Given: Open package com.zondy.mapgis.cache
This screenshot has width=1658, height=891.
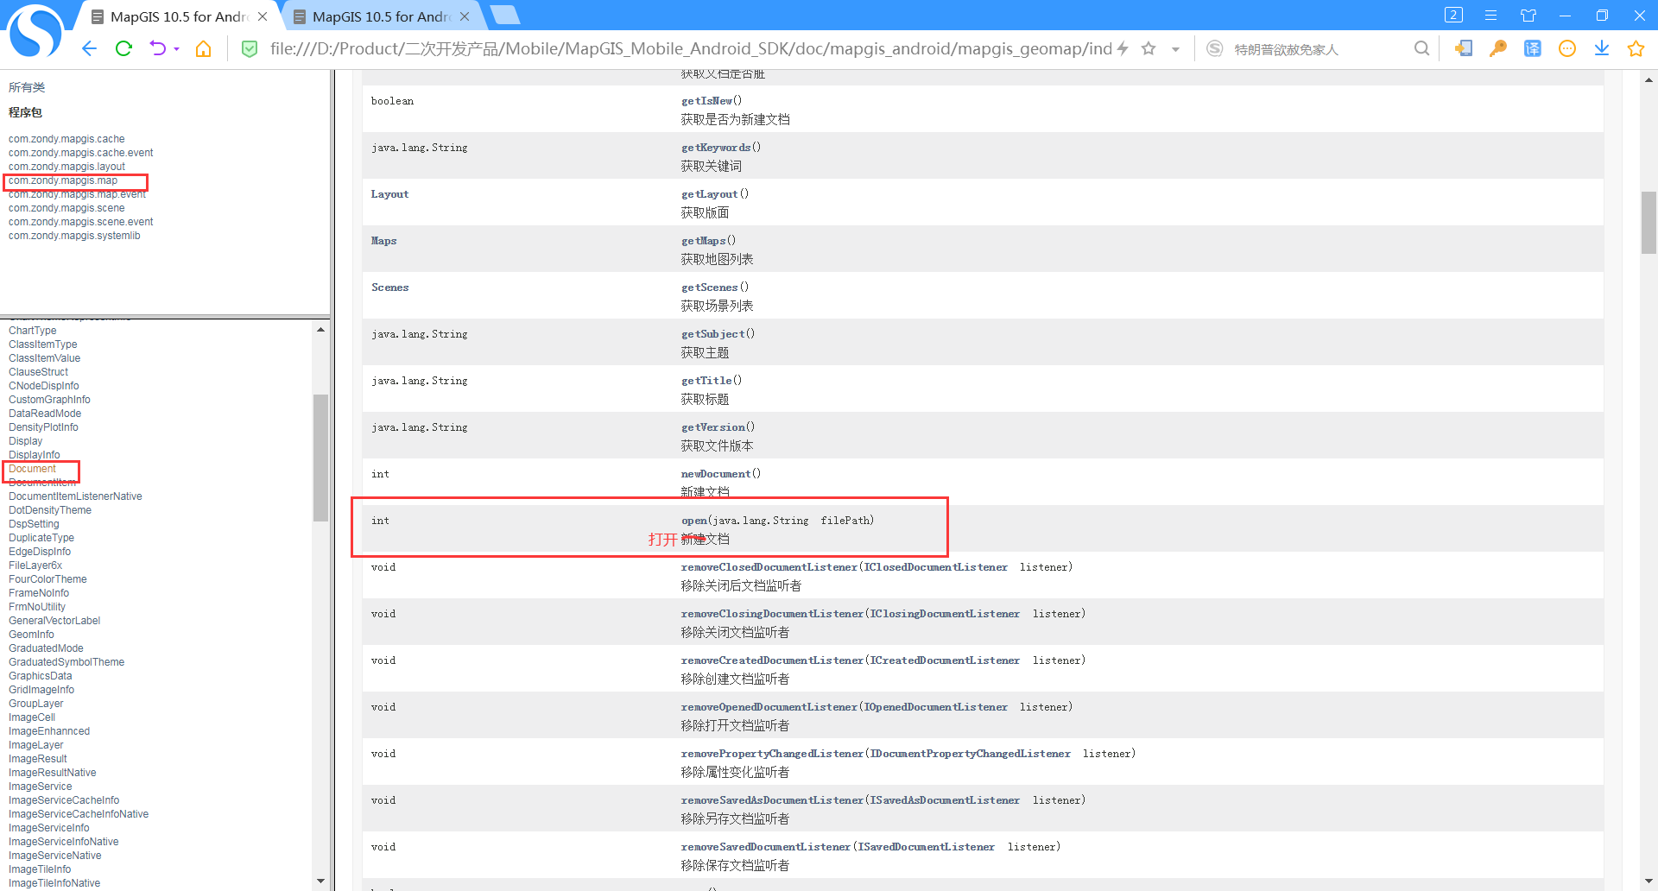Looking at the screenshot, I should point(66,139).
